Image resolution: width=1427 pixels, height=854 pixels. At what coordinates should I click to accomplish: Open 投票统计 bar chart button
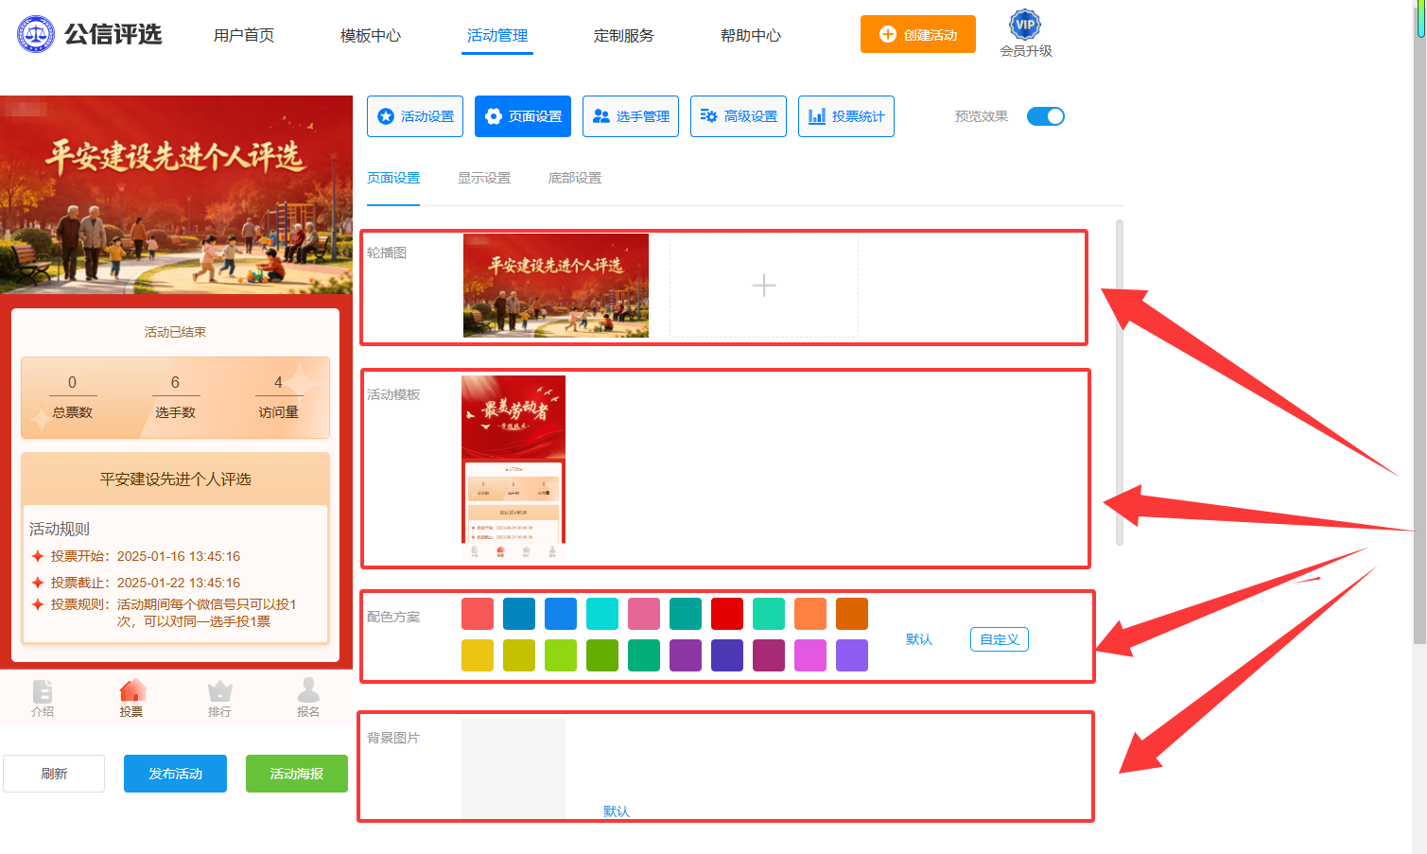pos(846,116)
